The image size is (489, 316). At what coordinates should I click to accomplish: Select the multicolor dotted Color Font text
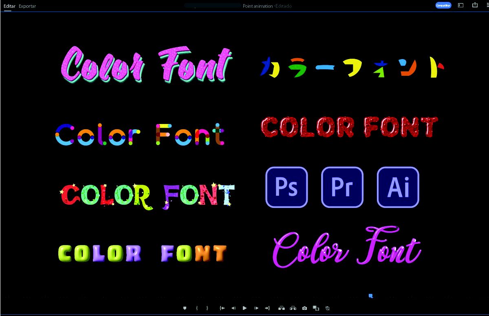point(140,135)
